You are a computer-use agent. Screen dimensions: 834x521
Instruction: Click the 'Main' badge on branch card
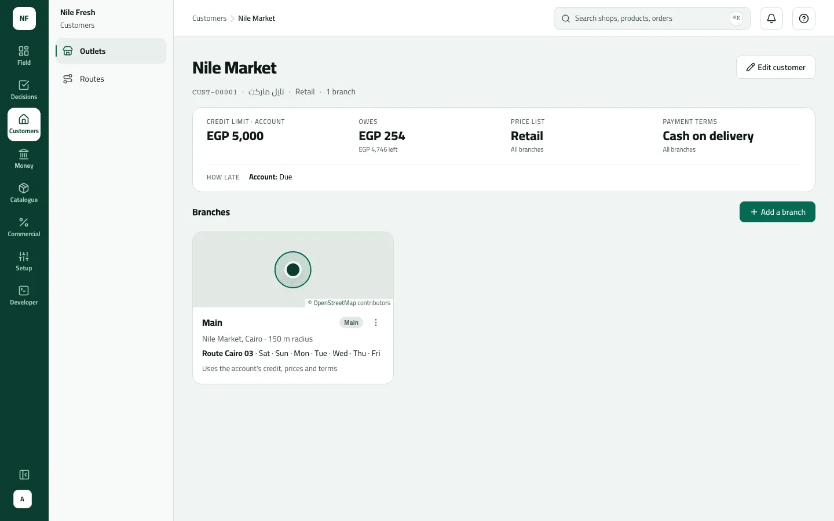(x=351, y=322)
